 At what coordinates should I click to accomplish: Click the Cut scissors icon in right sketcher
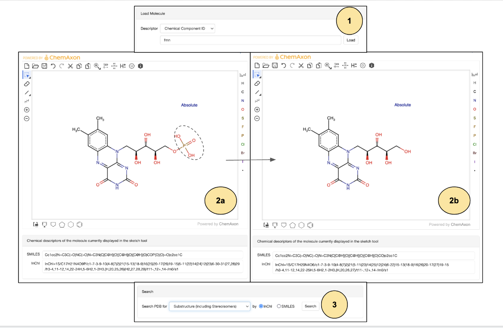click(x=301, y=66)
